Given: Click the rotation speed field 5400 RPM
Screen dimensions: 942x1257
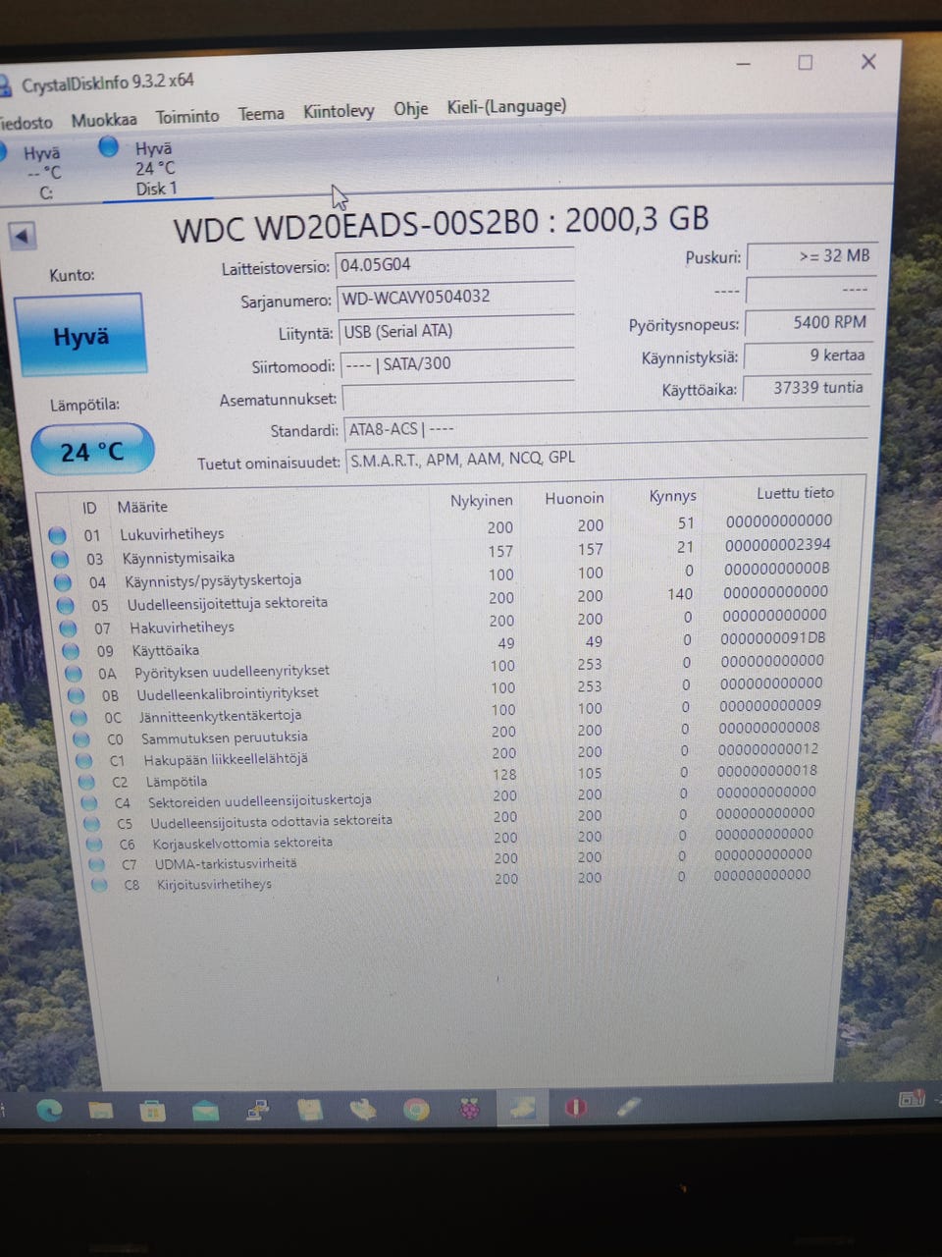Looking at the screenshot, I should point(810,322).
